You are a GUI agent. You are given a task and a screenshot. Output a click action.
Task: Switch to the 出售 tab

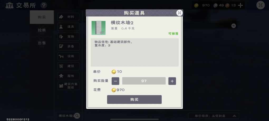click(42, 43)
